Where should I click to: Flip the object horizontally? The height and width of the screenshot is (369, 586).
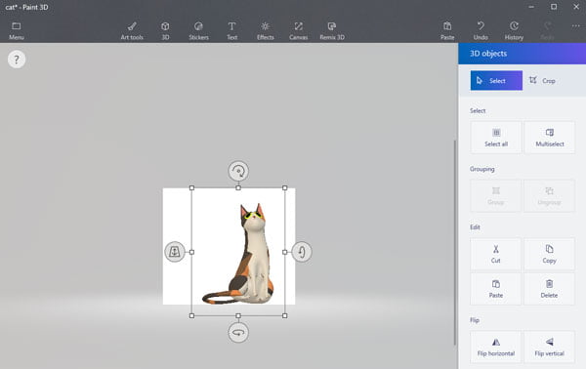pos(495,347)
